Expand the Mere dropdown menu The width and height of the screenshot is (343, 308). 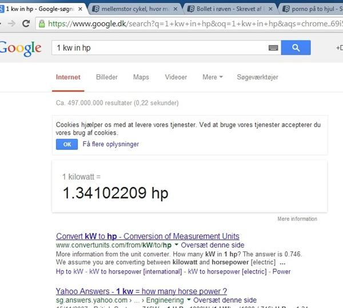click(x=213, y=77)
